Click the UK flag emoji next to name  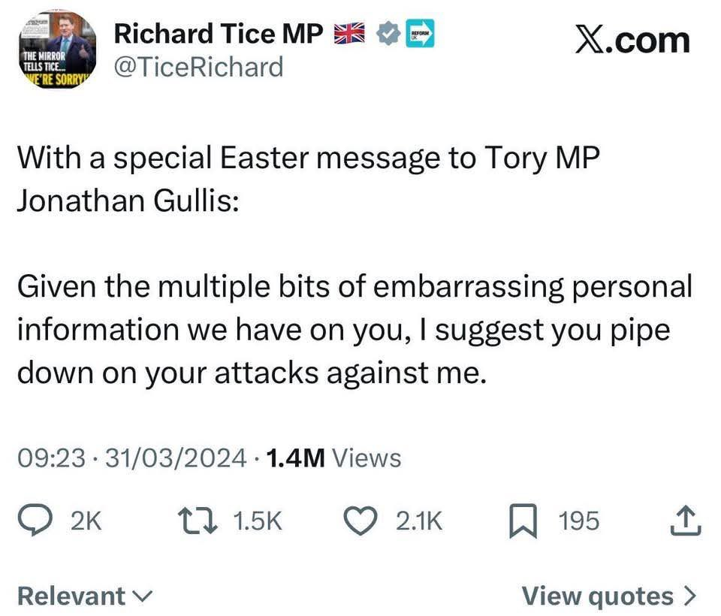(348, 35)
